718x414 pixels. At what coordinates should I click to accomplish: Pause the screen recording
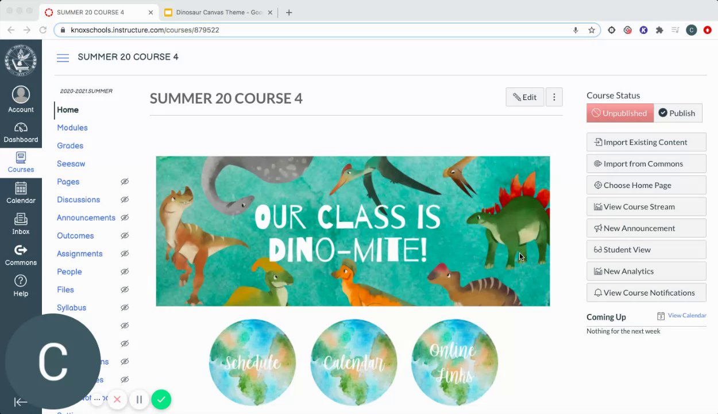(x=139, y=400)
